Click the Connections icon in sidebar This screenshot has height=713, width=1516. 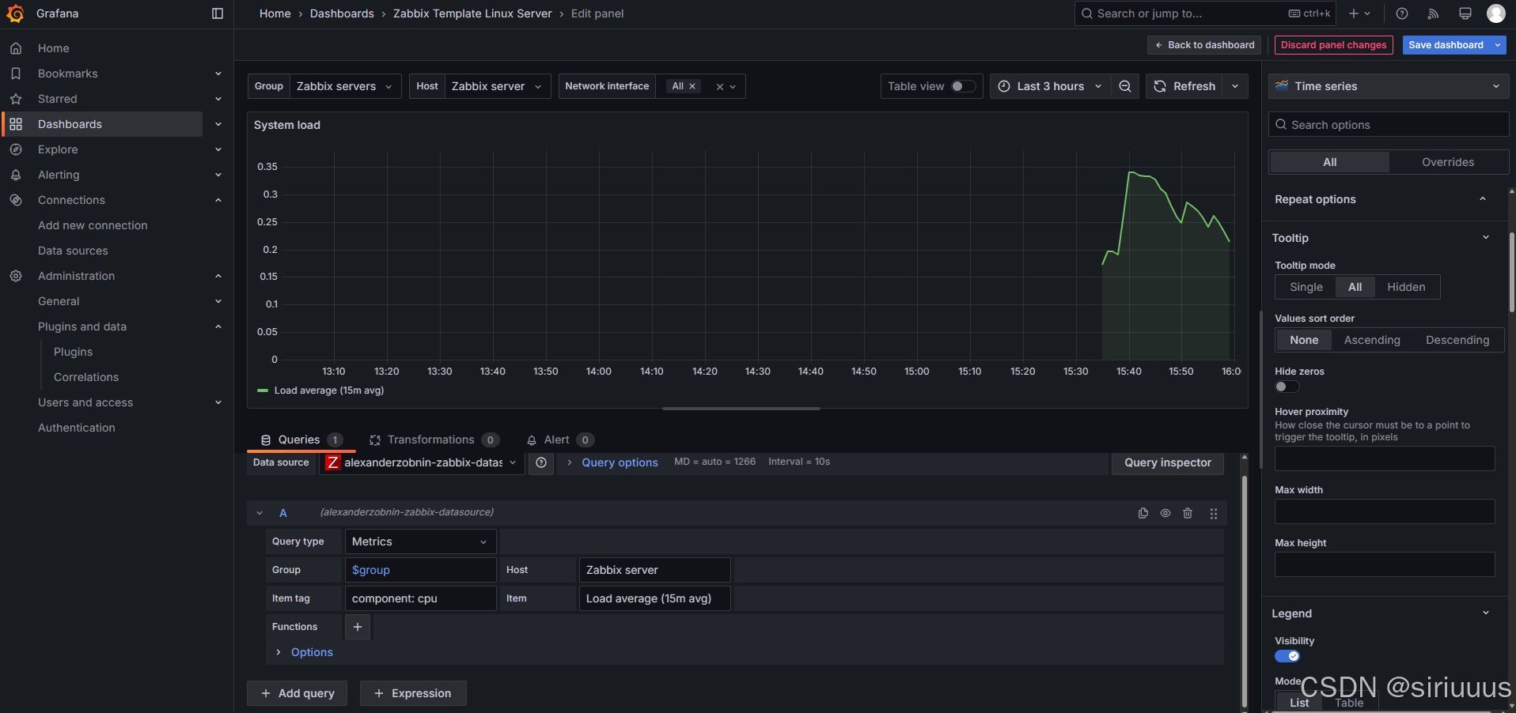click(x=16, y=200)
